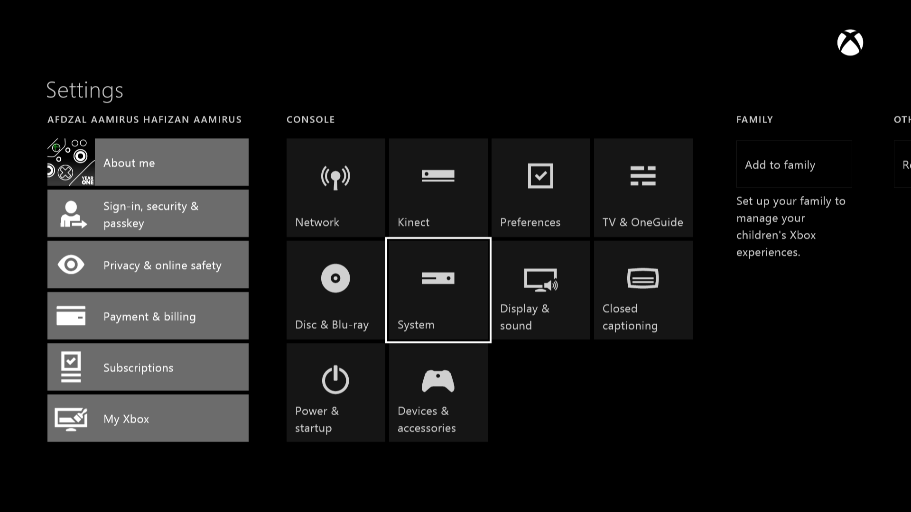The width and height of the screenshot is (911, 512).
Task: Expand the FAMILY section
Action: tap(754, 119)
